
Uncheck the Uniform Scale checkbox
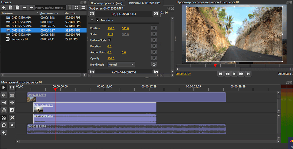109,40
